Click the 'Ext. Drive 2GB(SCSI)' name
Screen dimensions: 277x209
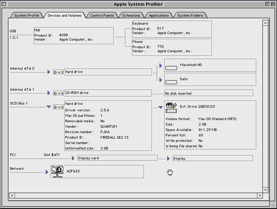197,106
